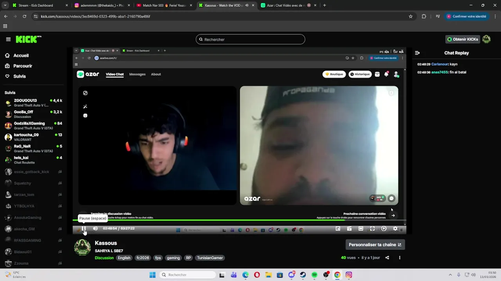501x281 pixels.
Task: Open Chrome three-dot menu
Action: pyautogui.click(x=495, y=16)
